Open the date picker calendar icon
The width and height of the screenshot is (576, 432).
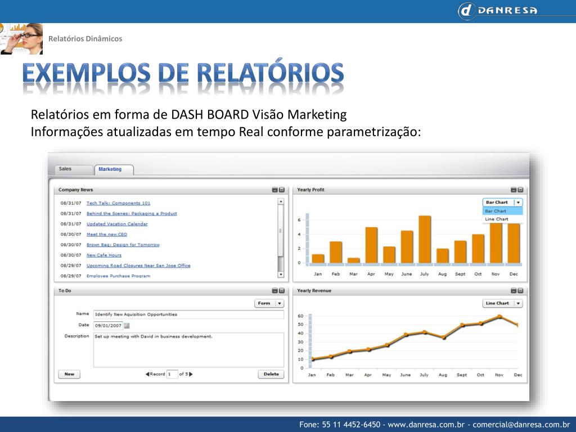(x=127, y=326)
